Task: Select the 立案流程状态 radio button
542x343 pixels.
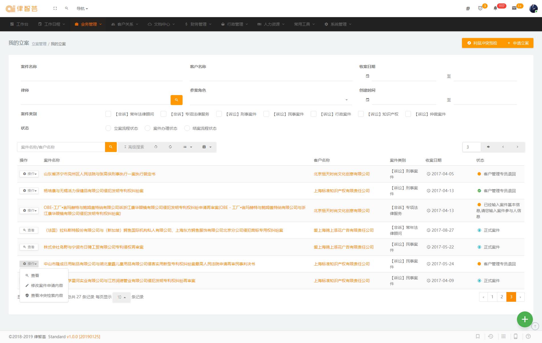Action: tap(108, 128)
